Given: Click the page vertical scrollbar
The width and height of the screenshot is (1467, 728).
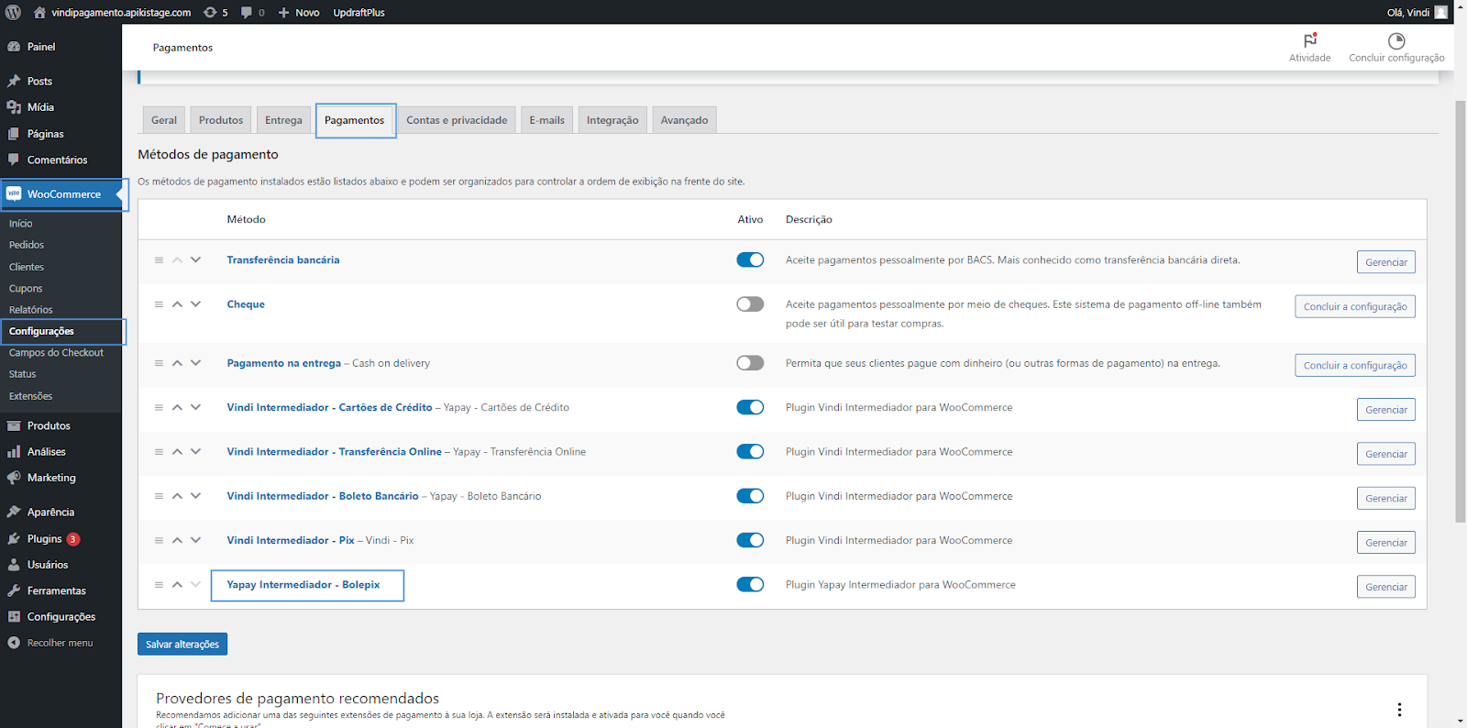Looking at the screenshot, I should point(1460,312).
